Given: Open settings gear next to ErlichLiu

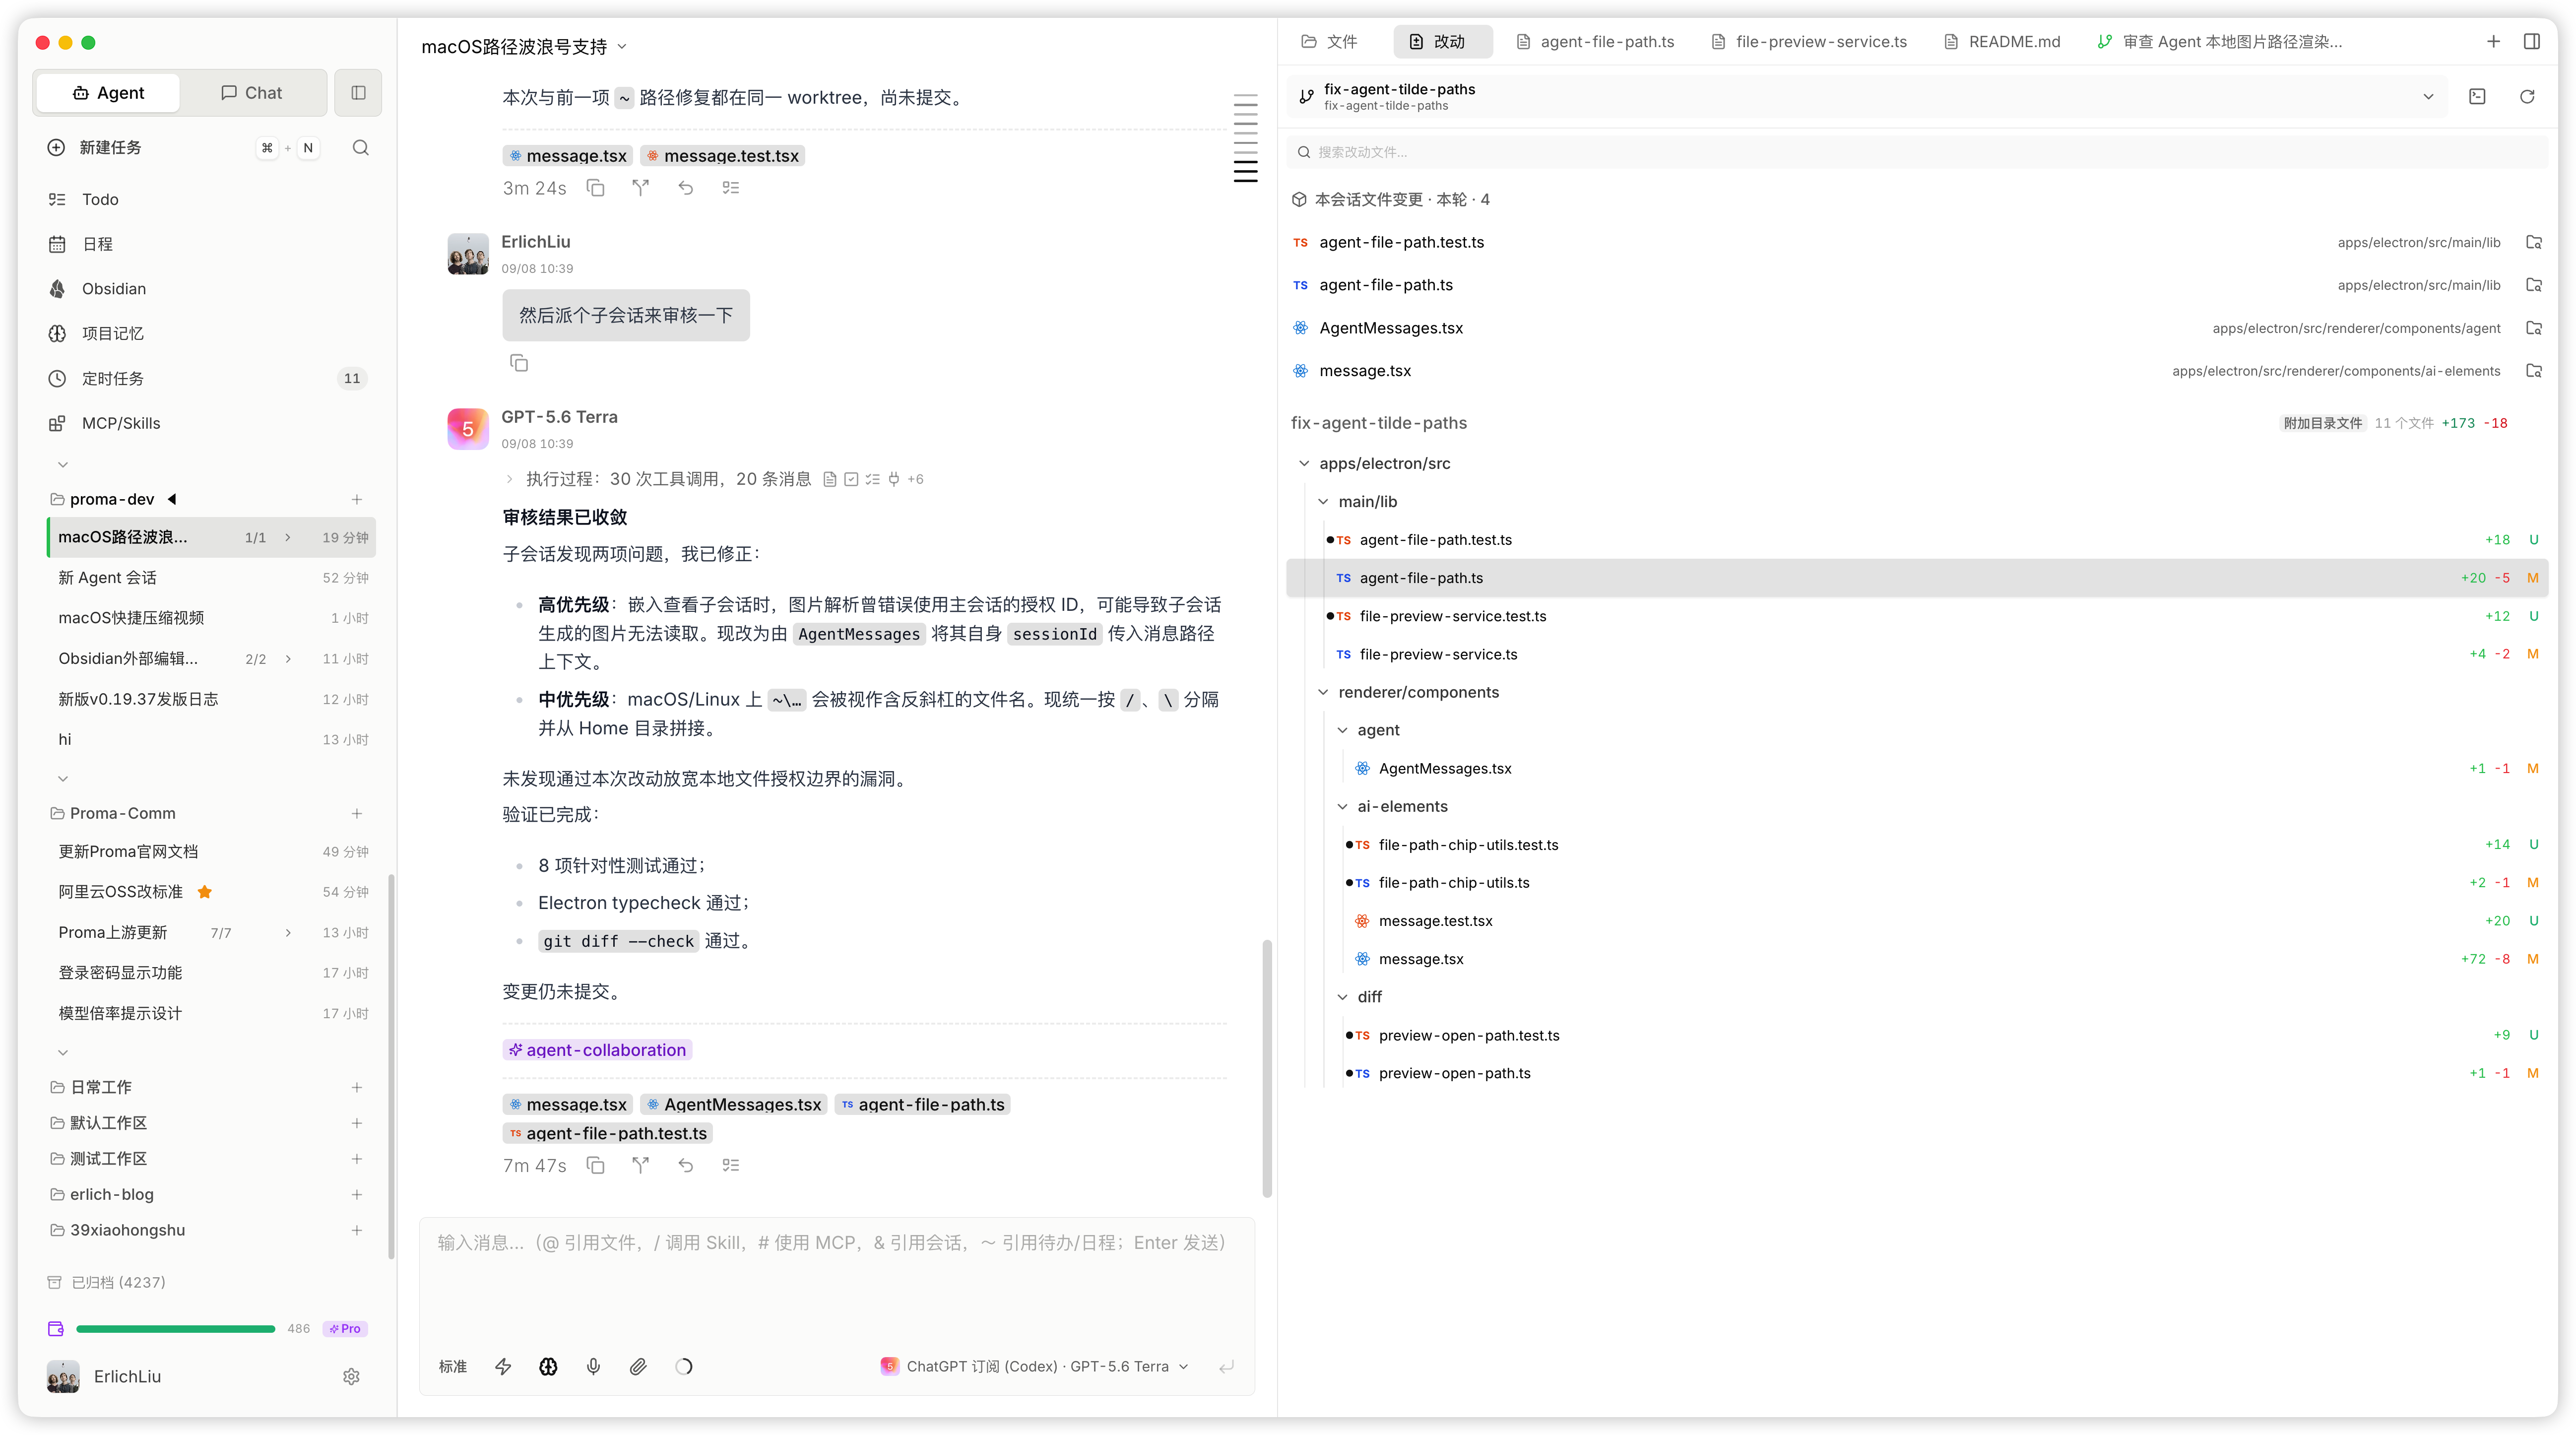Looking at the screenshot, I should (x=351, y=1377).
